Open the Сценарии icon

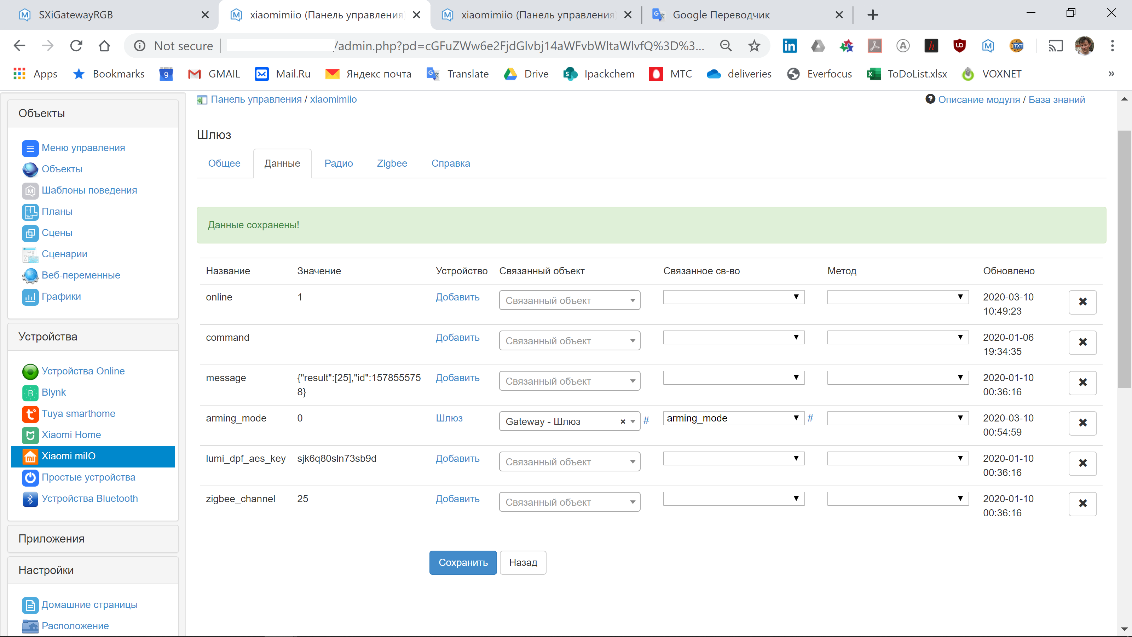(30, 254)
